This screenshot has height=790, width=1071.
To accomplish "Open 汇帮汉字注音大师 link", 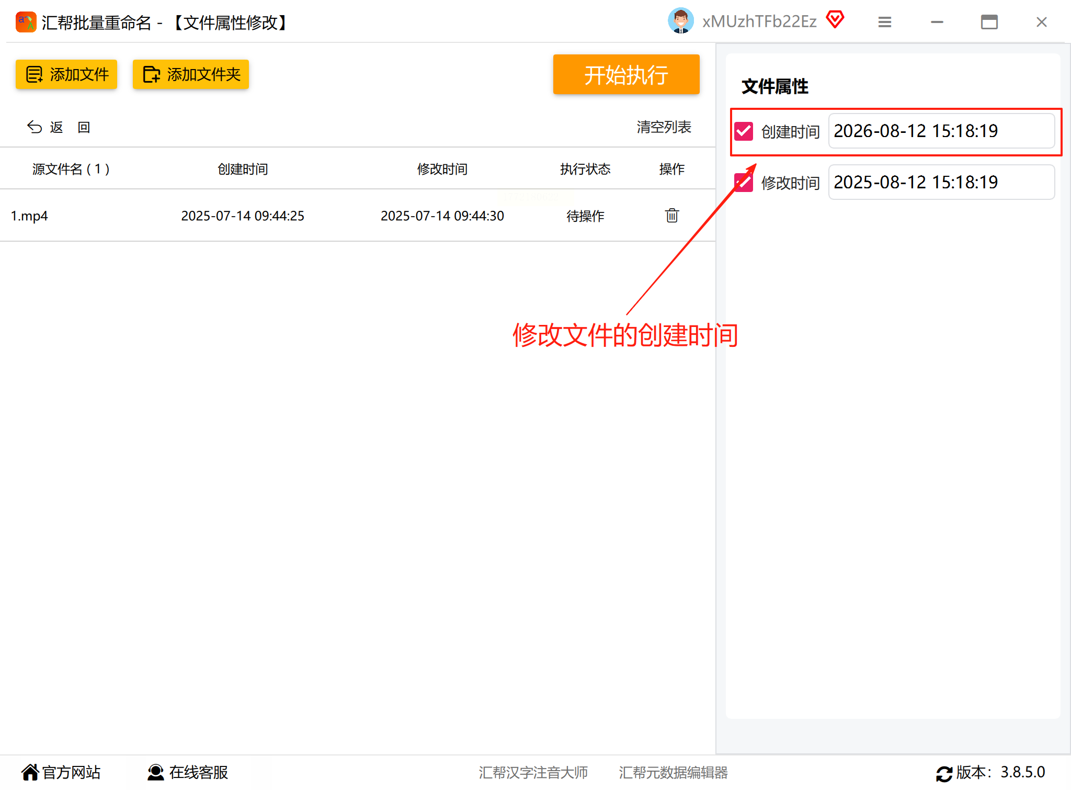I will 533,772.
